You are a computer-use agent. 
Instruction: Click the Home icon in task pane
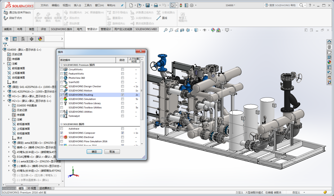pyautogui.click(x=329, y=42)
